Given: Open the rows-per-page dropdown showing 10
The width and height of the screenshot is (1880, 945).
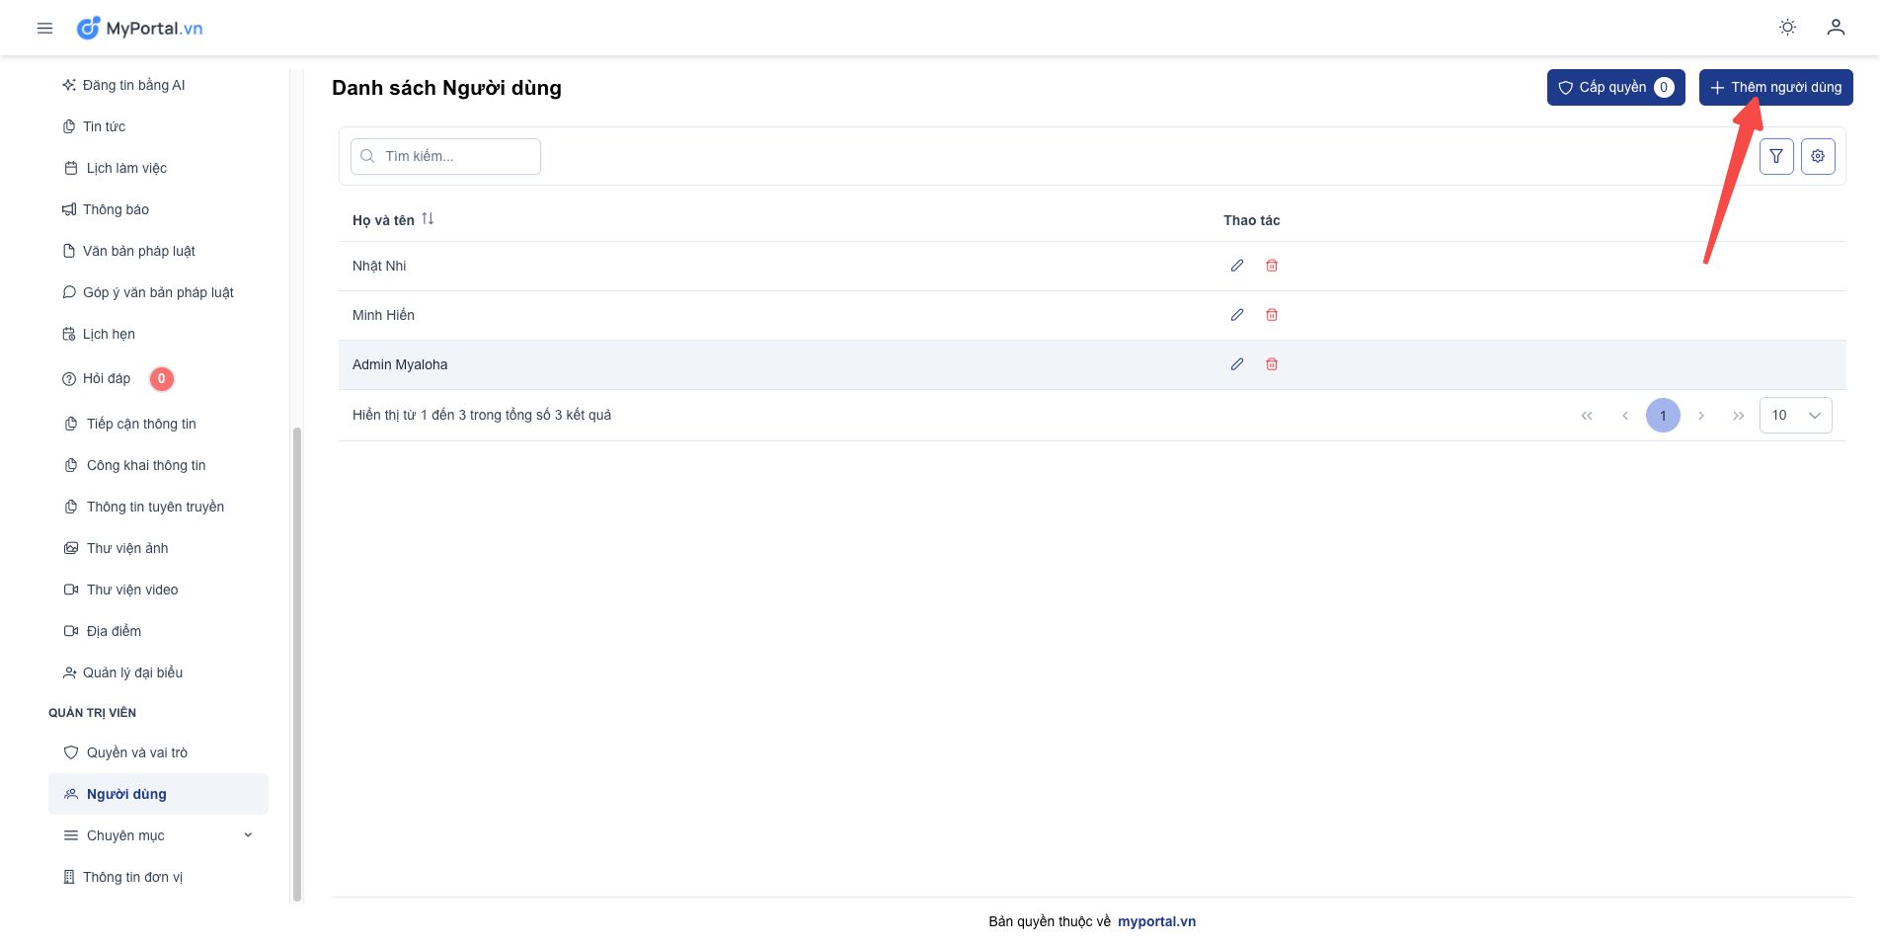Looking at the screenshot, I should coord(1794,416).
